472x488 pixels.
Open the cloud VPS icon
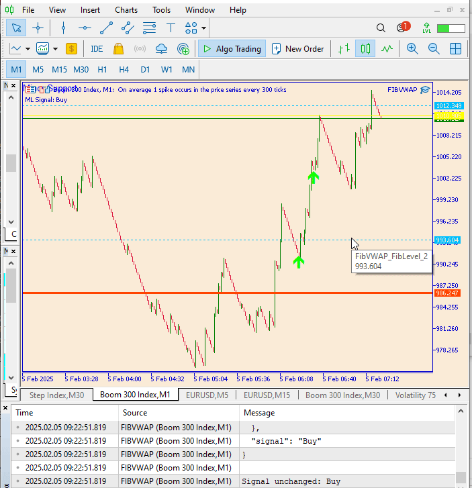(161, 49)
